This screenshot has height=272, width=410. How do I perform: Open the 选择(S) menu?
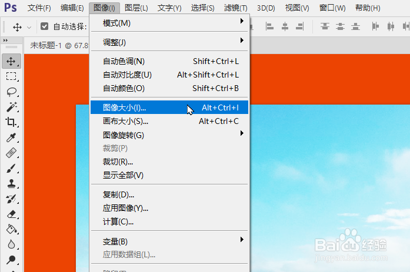[202, 8]
